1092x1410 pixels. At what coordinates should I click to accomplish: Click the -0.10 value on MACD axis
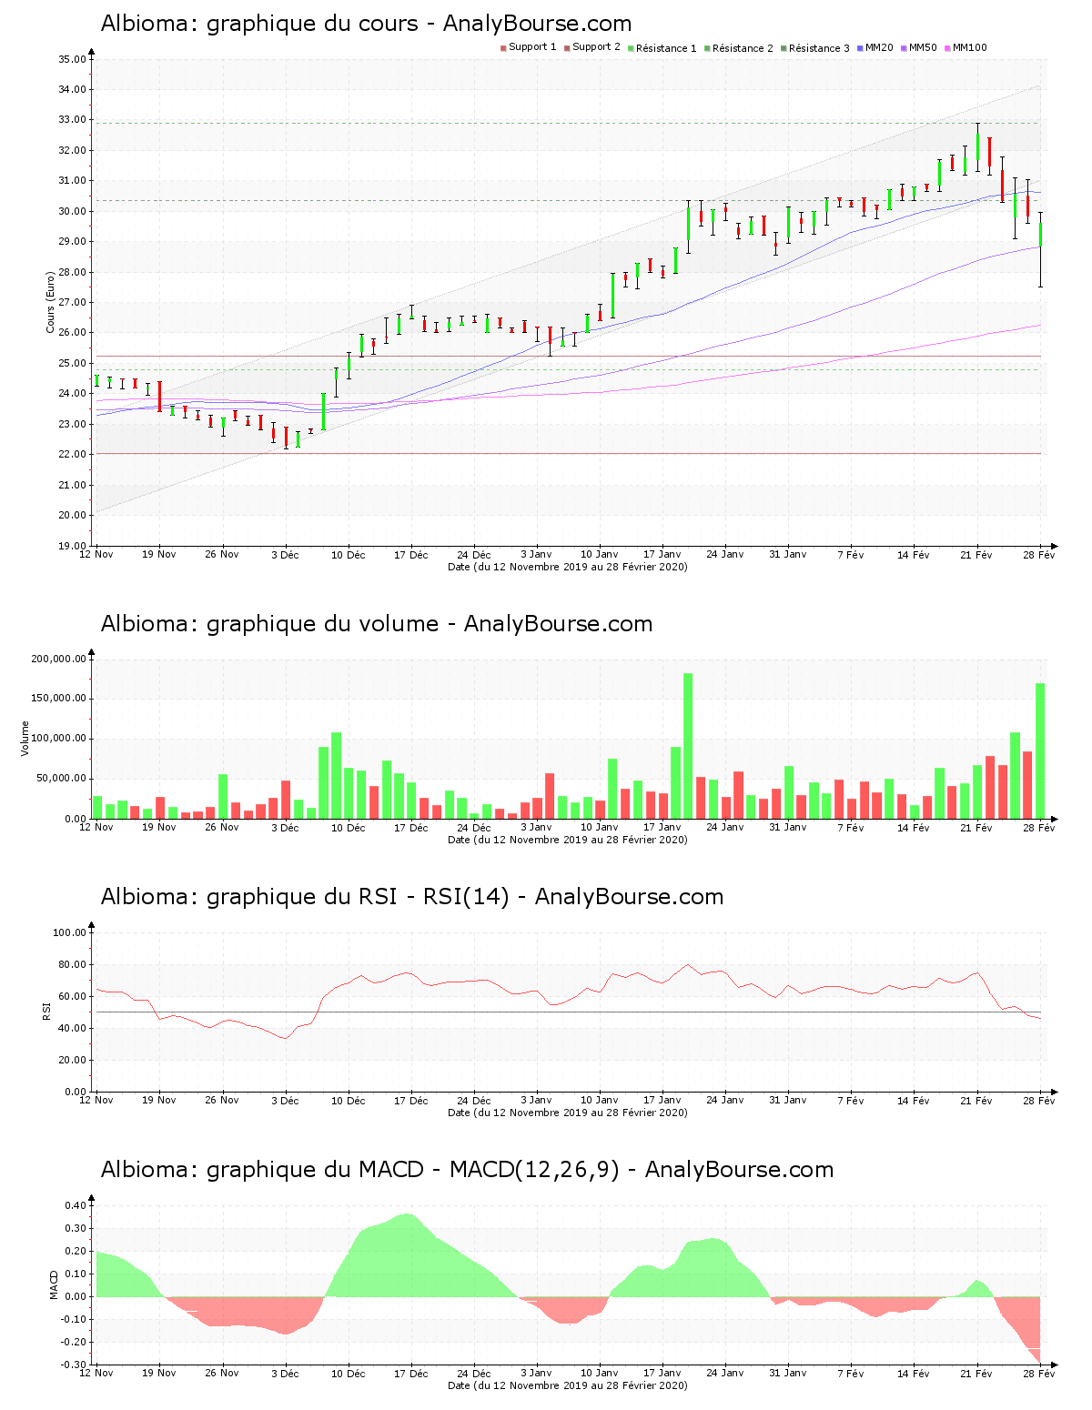click(x=74, y=1319)
